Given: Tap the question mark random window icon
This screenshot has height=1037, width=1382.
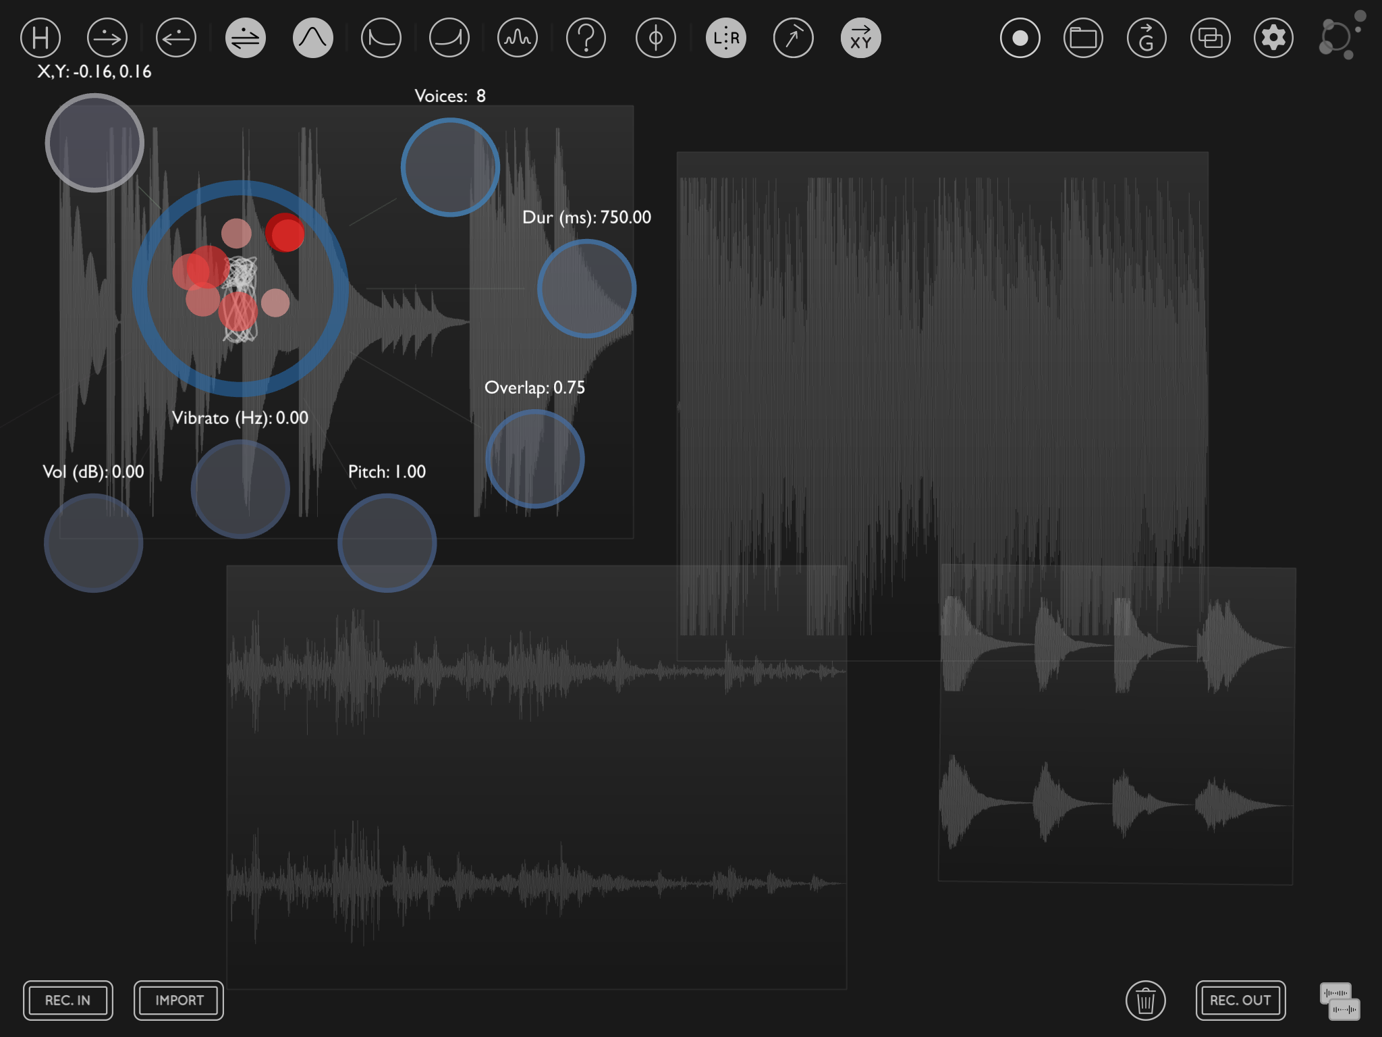Looking at the screenshot, I should coord(586,38).
